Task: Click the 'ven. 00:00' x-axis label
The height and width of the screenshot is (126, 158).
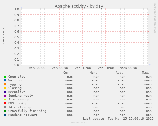Action: pos(37,68)
